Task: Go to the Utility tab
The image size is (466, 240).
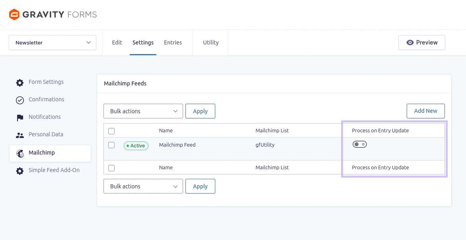Action: pos(211,43)
